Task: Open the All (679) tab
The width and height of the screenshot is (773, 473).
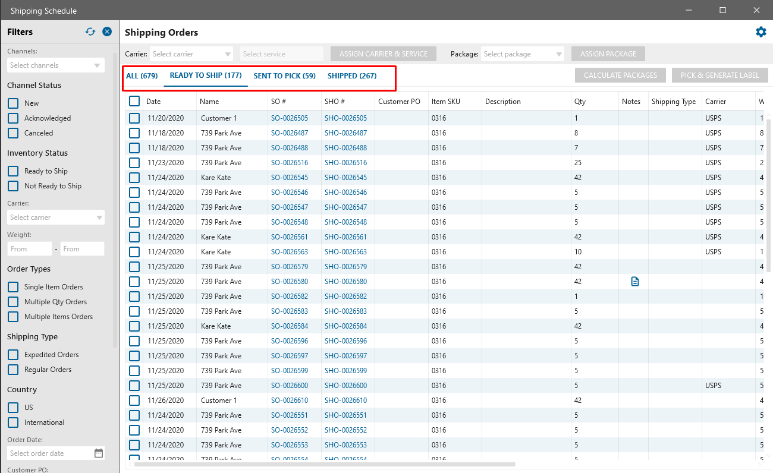Action: (142, 76)
